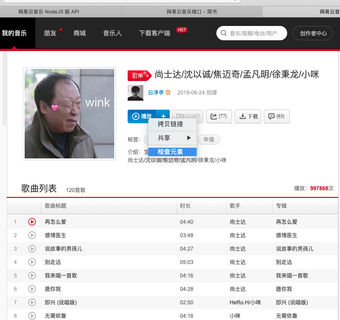Expand the 共享 submenu arrow

(x=189, y=138)
